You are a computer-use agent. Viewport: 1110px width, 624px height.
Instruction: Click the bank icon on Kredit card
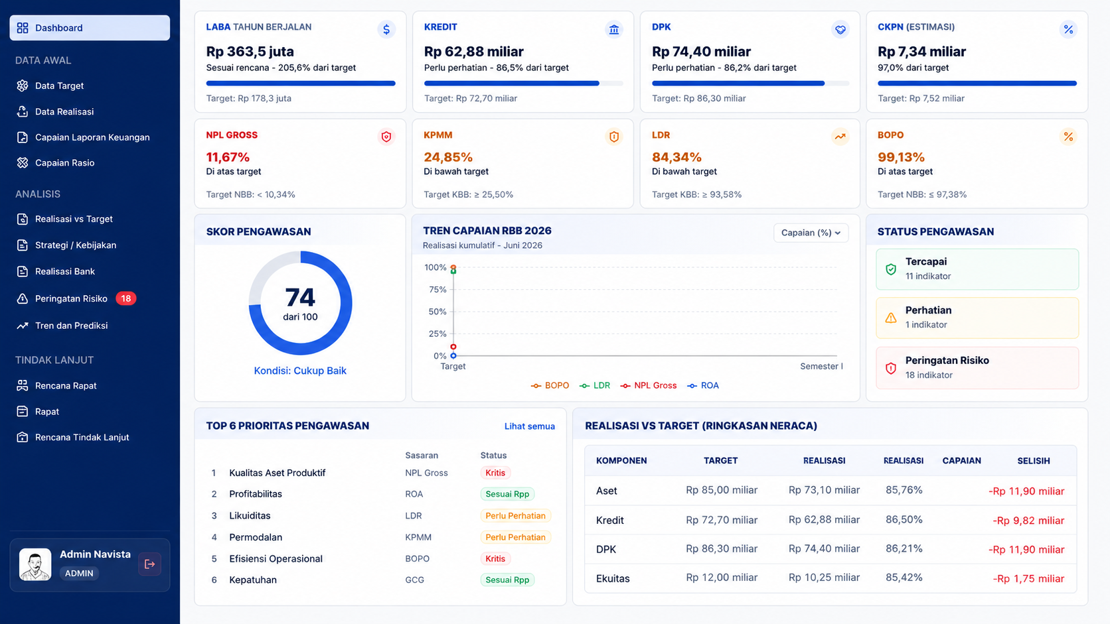coord(614,29)
